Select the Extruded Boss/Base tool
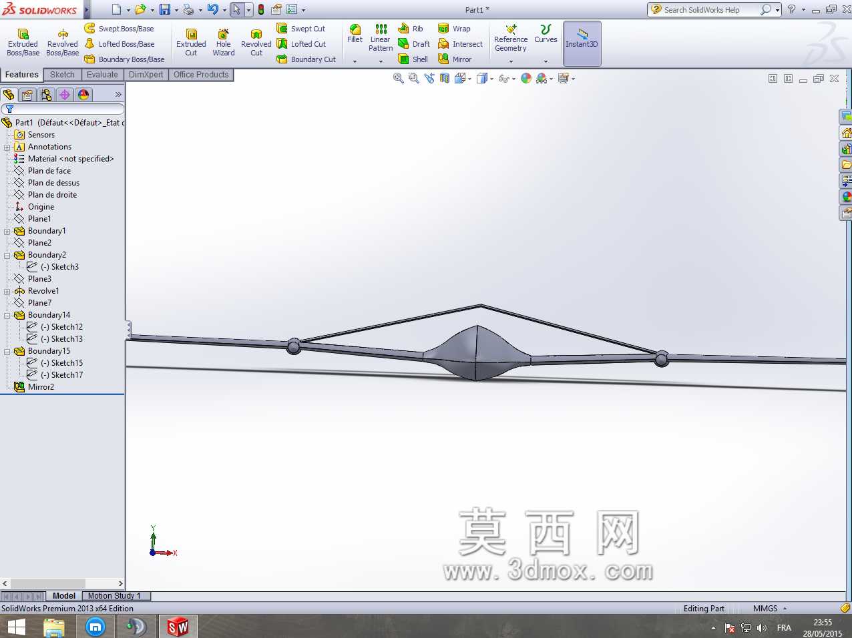Screen dimensions: 852x638 pos(23,43)
